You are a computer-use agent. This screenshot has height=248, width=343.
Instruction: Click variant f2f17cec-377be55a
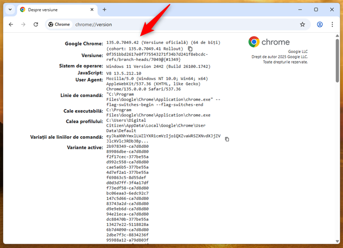128,157
